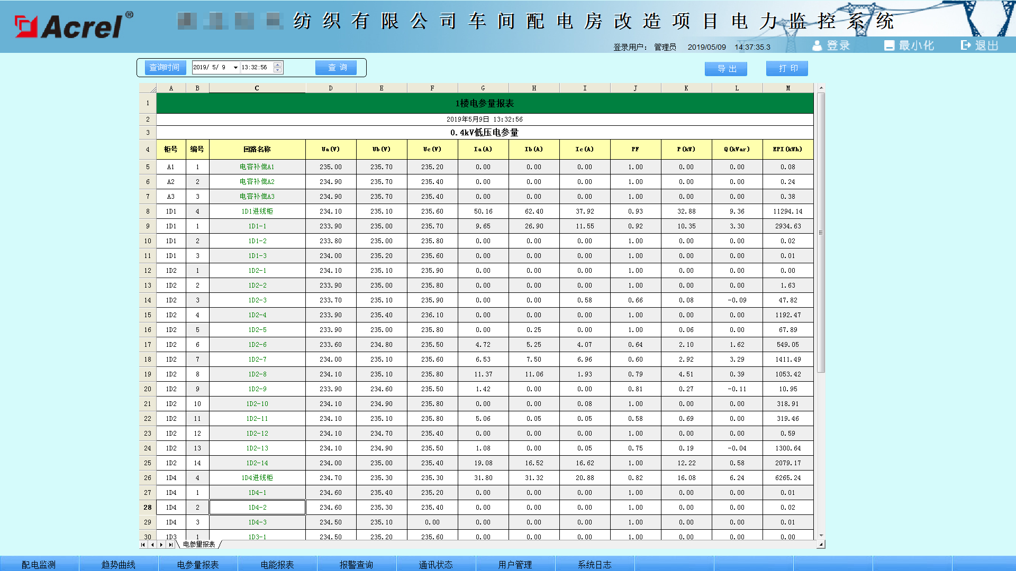This screenshot has height=571, width=1016.
Task: Go to previous sheet arrow
Action: click(x=152, y=545)
